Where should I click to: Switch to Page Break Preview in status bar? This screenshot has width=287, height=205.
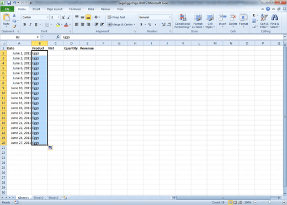tap(240, 202)
